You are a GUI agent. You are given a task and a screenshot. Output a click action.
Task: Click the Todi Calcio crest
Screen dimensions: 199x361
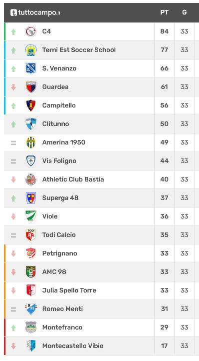point(31,235)
